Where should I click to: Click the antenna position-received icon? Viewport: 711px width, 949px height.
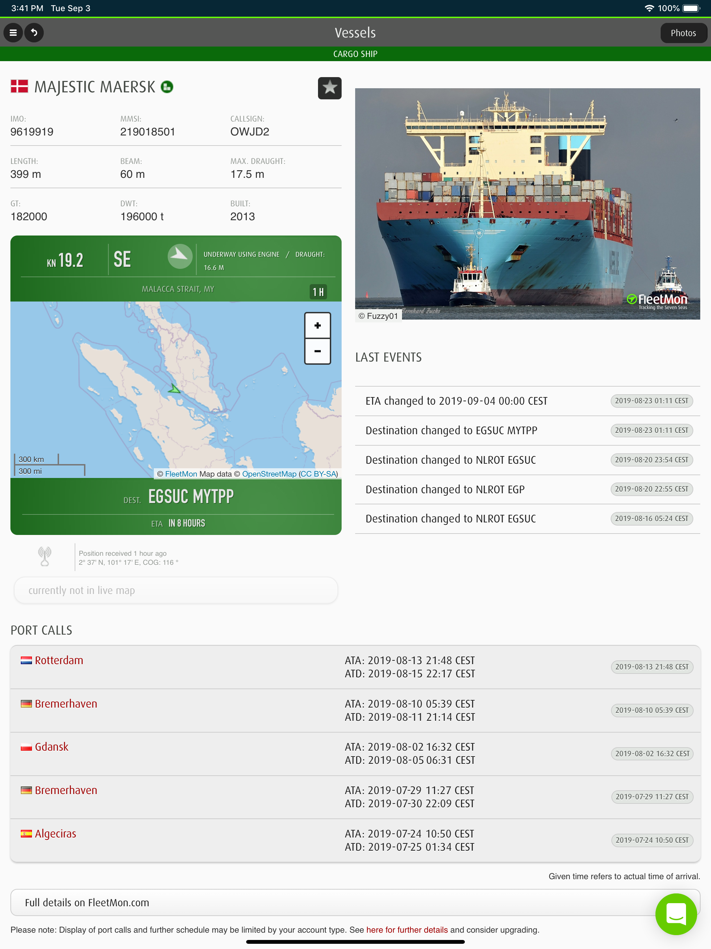(44, 556)
